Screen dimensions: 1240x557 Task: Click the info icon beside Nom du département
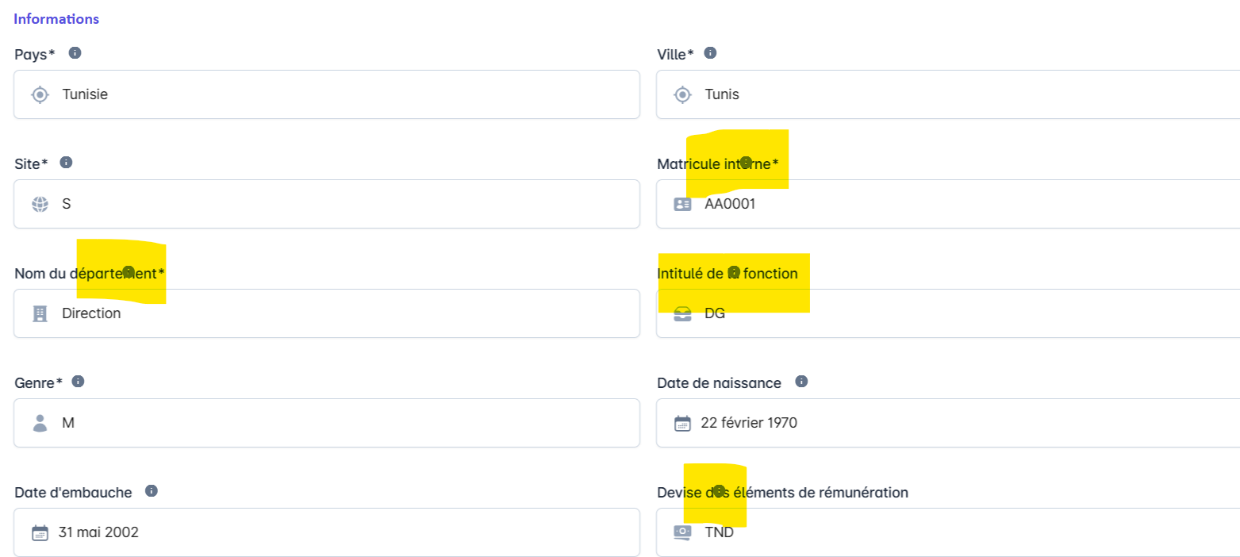[x=129, y=271]
